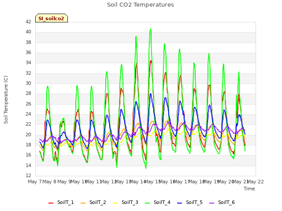The width and height of the screenshot is (282, 211).
Task: Click the SoilT_2 legend label
Action: pos(98,202)
